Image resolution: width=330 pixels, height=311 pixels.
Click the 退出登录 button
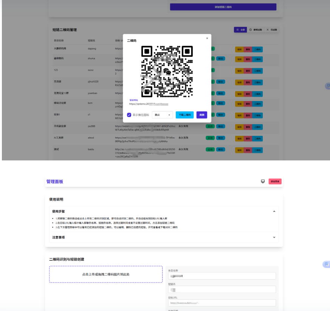[275, 182]
